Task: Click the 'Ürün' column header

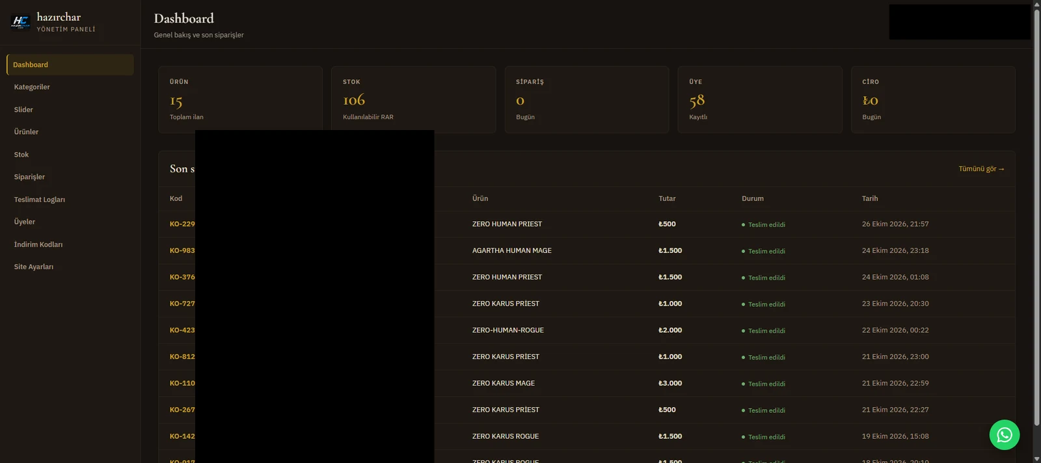Action: tap(480, 199)
